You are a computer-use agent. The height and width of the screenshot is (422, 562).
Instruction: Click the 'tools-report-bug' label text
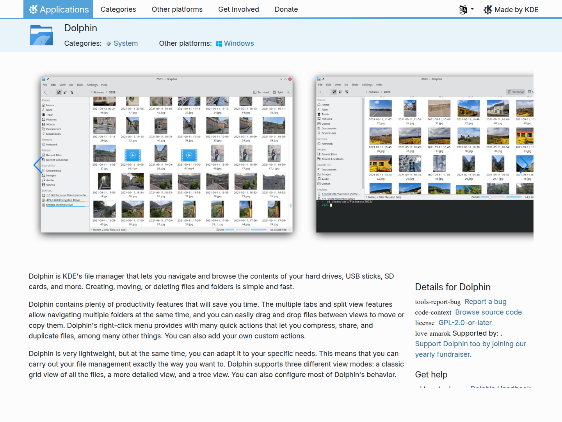point(438,302)
